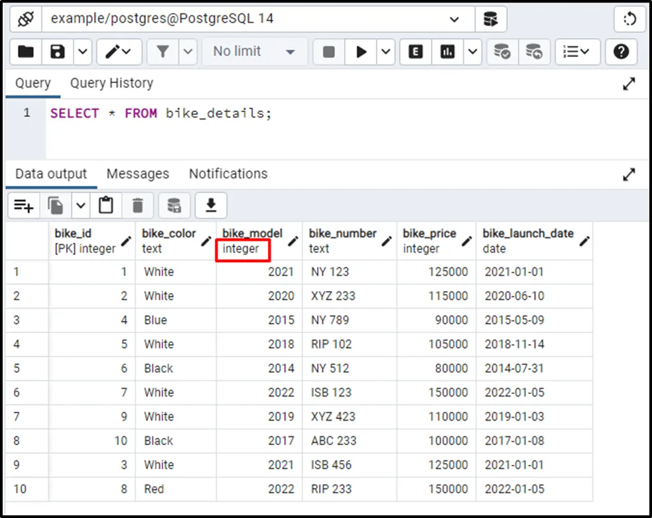Switch to the Query History tab
Image resolution: width=652 pixels, height=518 pixels.
(x=111, y=83)
